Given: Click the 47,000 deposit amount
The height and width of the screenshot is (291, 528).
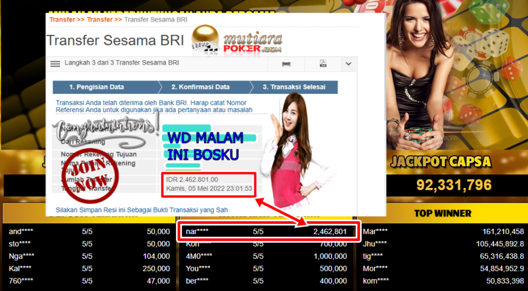Looking at the screenshot, I should click(x=158, y=281).
